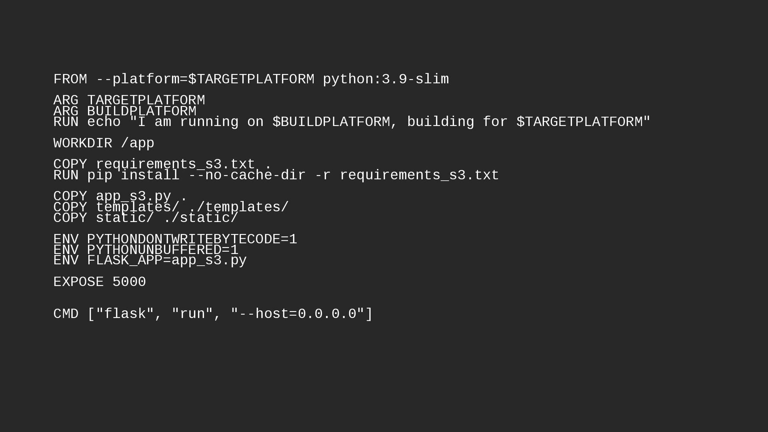Screen dimensions: 768x432
Task: Click the CMD keyword on the last line
Action: click(x=66, y=314)
